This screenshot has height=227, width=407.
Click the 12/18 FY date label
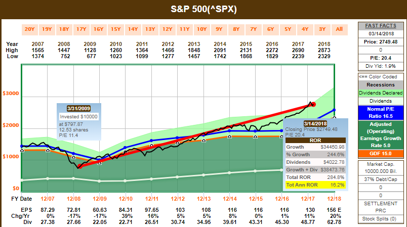tap(334, 199)
